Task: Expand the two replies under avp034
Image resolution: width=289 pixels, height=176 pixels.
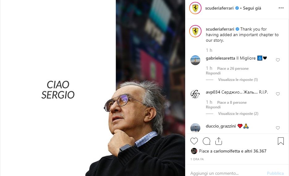Action: (x=238, y=114)
